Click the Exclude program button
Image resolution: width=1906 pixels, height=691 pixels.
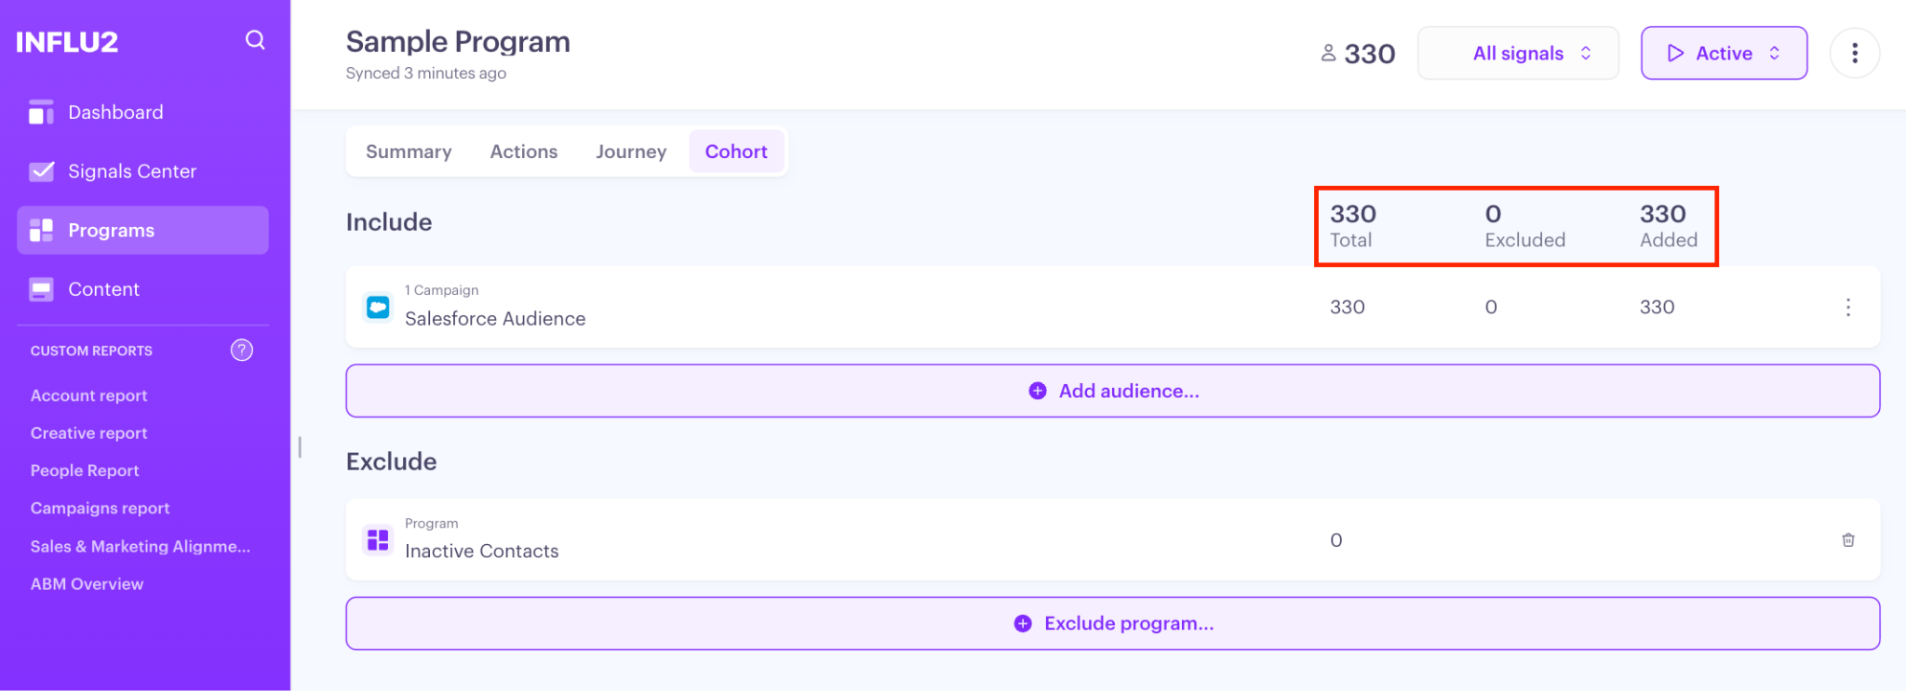tap(1112, 623)
